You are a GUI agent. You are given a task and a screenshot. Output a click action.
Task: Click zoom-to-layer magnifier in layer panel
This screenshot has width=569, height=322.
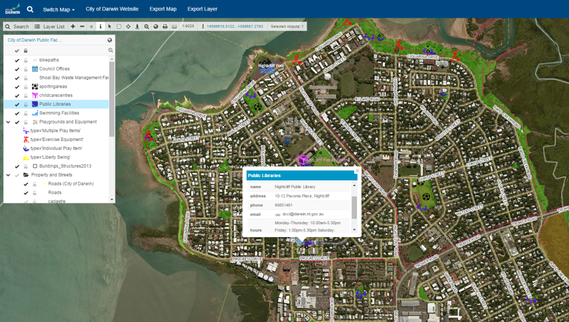click(x=111, y=51)
